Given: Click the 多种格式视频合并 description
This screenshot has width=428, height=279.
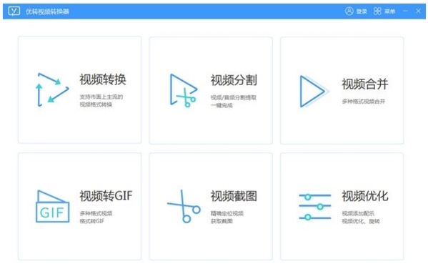Looking at the screenshot, I should coord(363,102).
